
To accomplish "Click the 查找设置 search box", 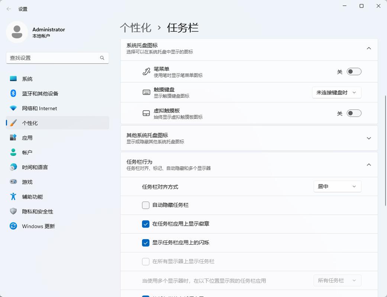I will [57, 58].
